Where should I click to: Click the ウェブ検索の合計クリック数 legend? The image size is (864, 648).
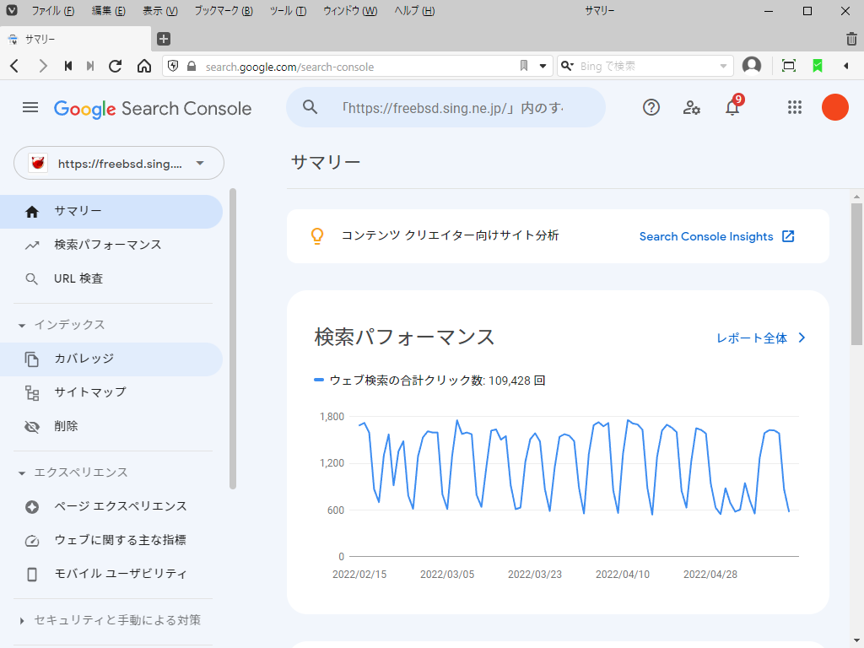point(429,381)
